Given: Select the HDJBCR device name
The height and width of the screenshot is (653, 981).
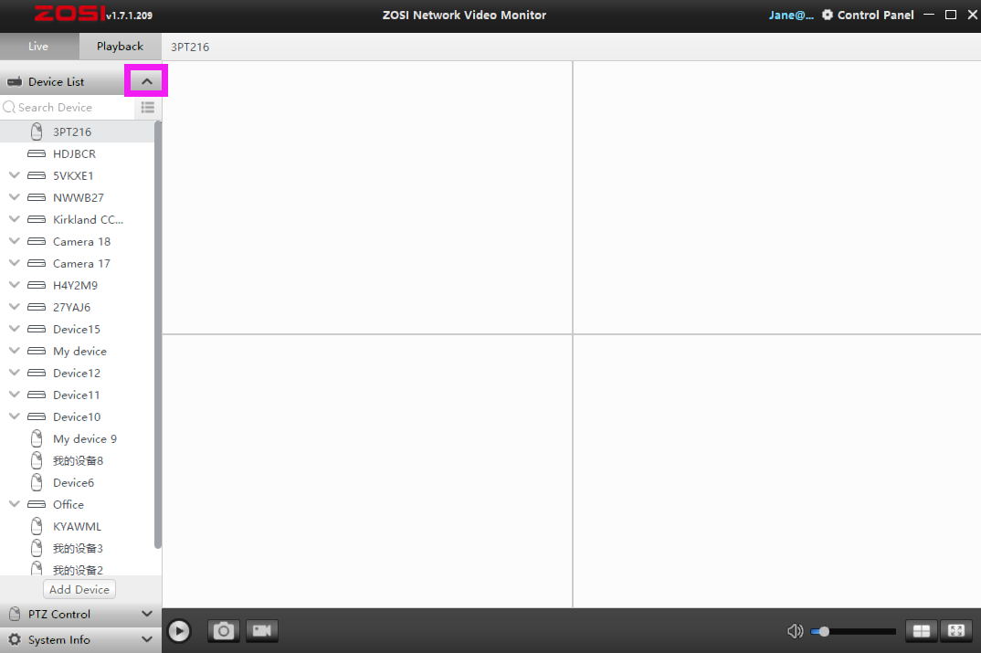Looking at the screenshot, I should (75, 153).
